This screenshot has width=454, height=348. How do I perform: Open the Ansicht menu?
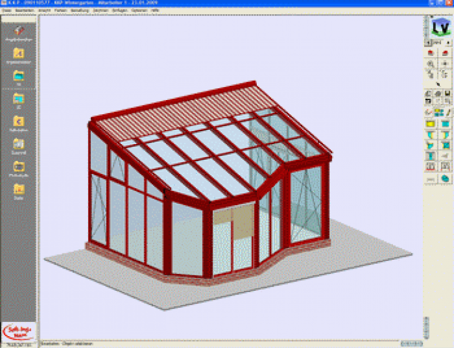point(44,11)
